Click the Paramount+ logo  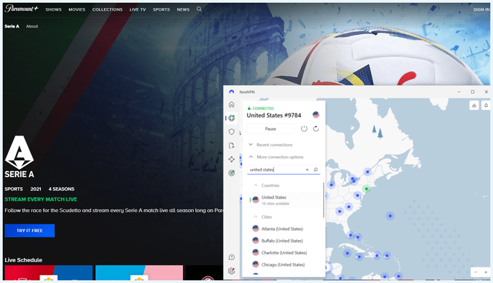pyautogui.click(x=21, y=9)
